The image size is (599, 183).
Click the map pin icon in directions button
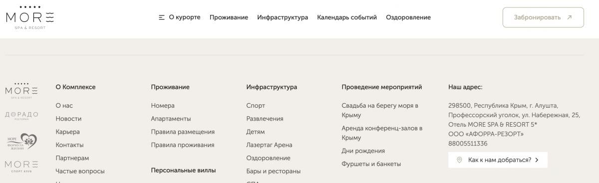459,160
